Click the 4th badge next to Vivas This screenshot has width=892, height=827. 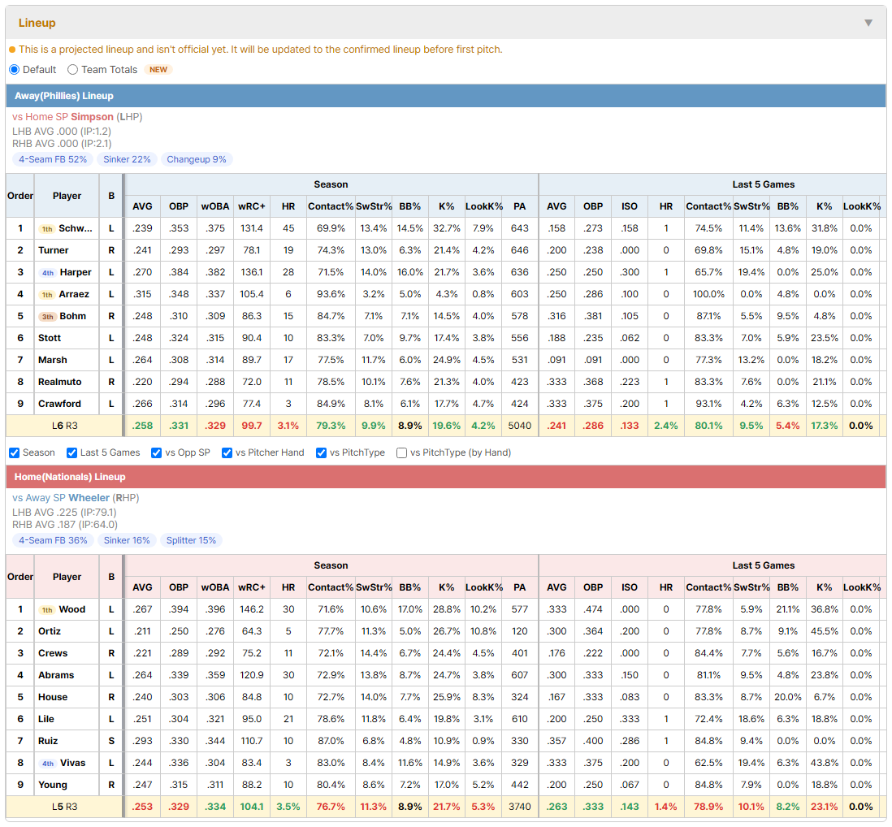(x=48, y=764)
